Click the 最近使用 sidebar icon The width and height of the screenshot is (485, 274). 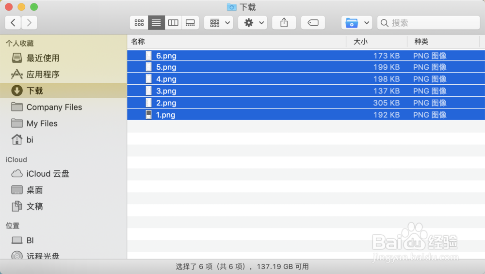click(16, 58)
